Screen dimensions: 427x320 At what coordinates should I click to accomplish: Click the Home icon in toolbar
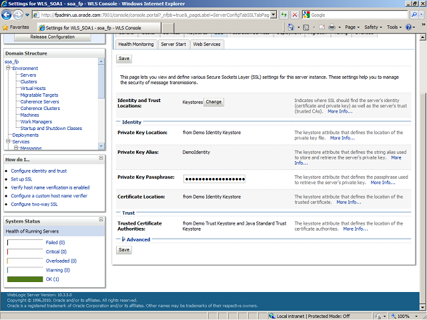[x=292, y=27]
